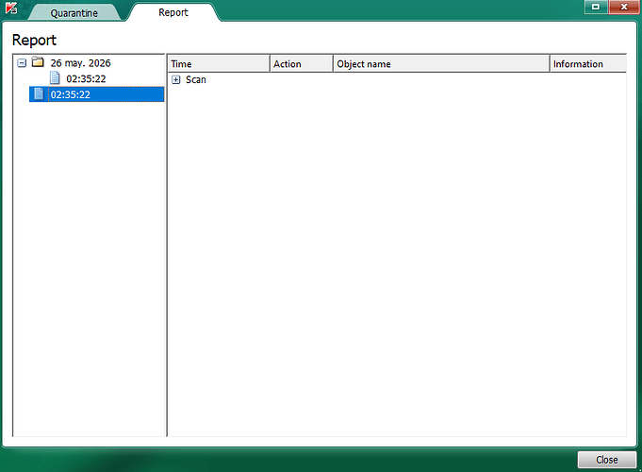
Task: Click the Scan row text
Action: [196, 79]
